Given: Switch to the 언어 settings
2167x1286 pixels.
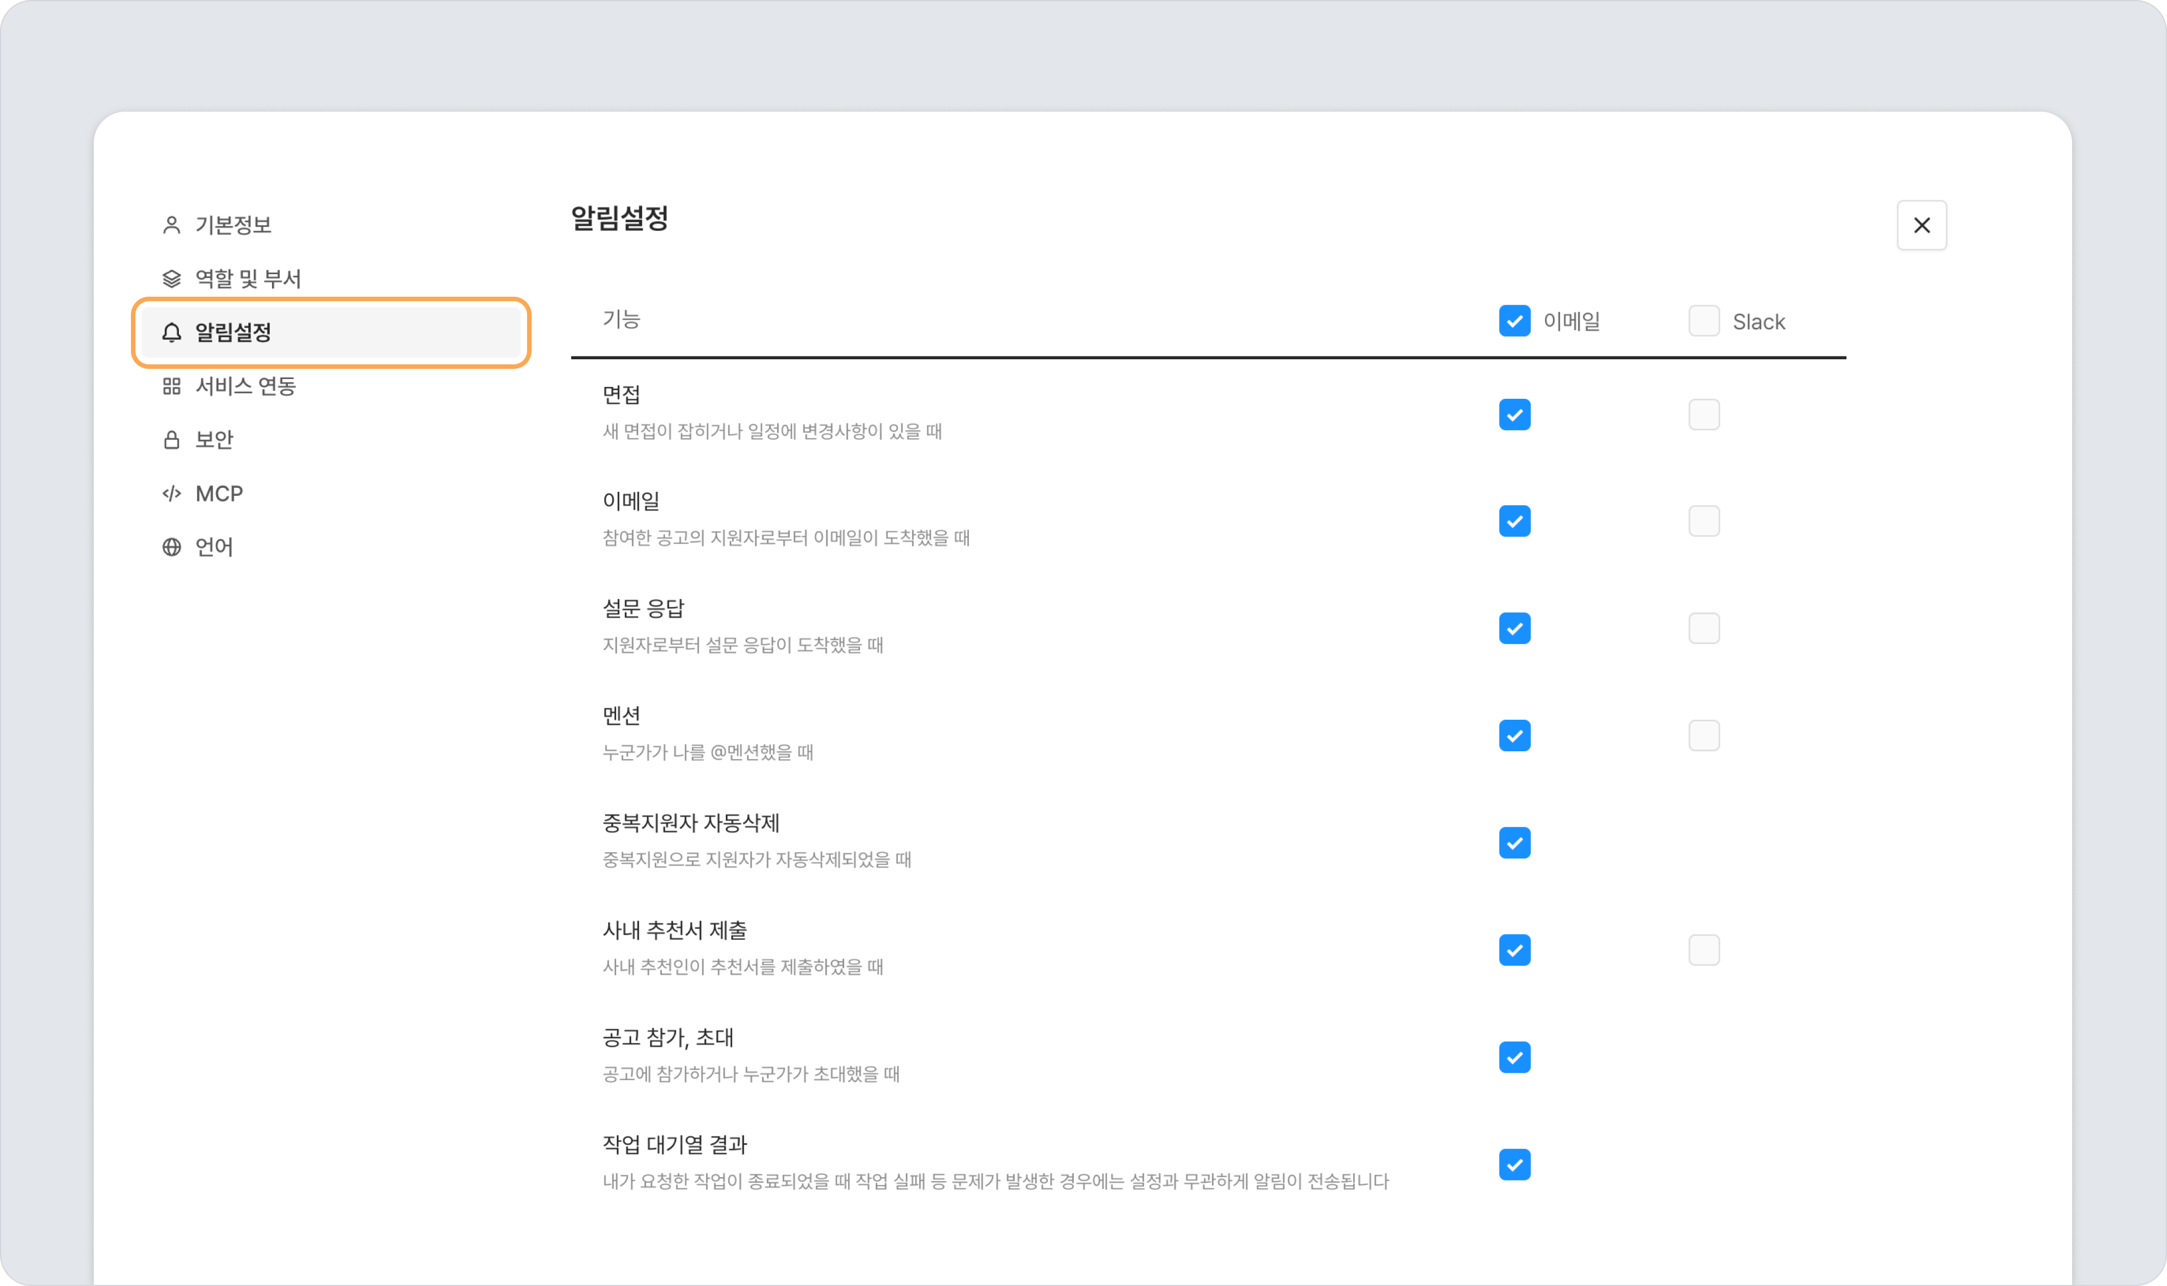Looking at the screenshot, I should pos(331,548).
